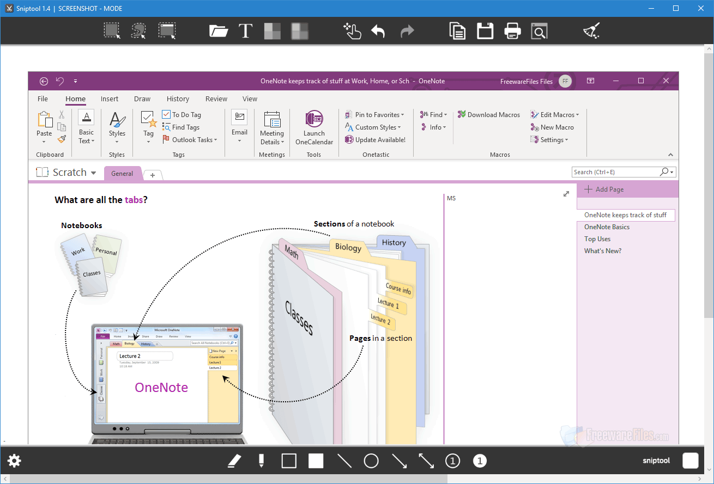The width and height of the screenshot is (714, 484).
Task: Activate the Text tool
Action: coord(245,31)
